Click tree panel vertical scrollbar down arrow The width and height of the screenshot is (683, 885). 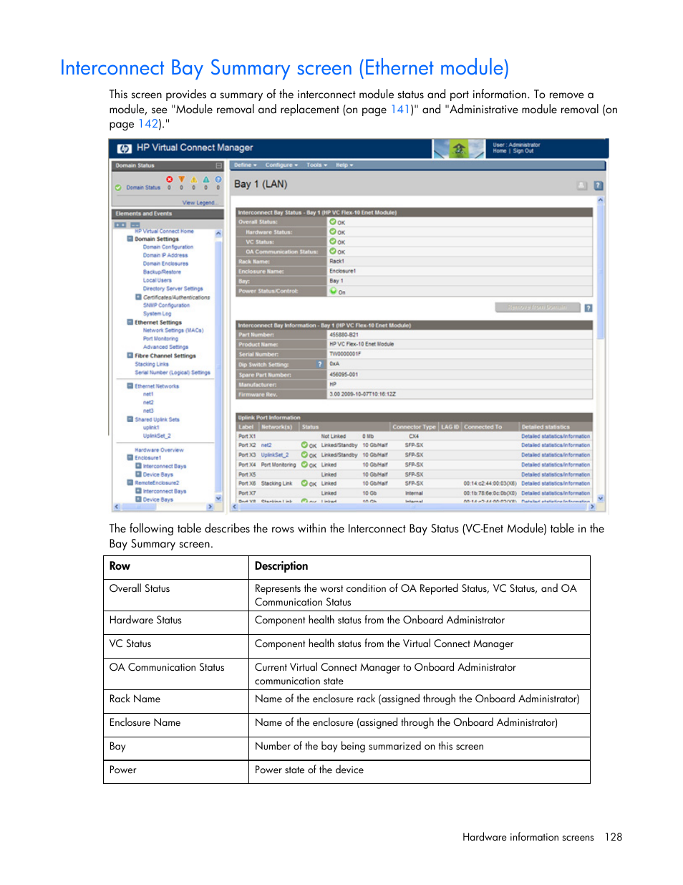pos(218,498)
